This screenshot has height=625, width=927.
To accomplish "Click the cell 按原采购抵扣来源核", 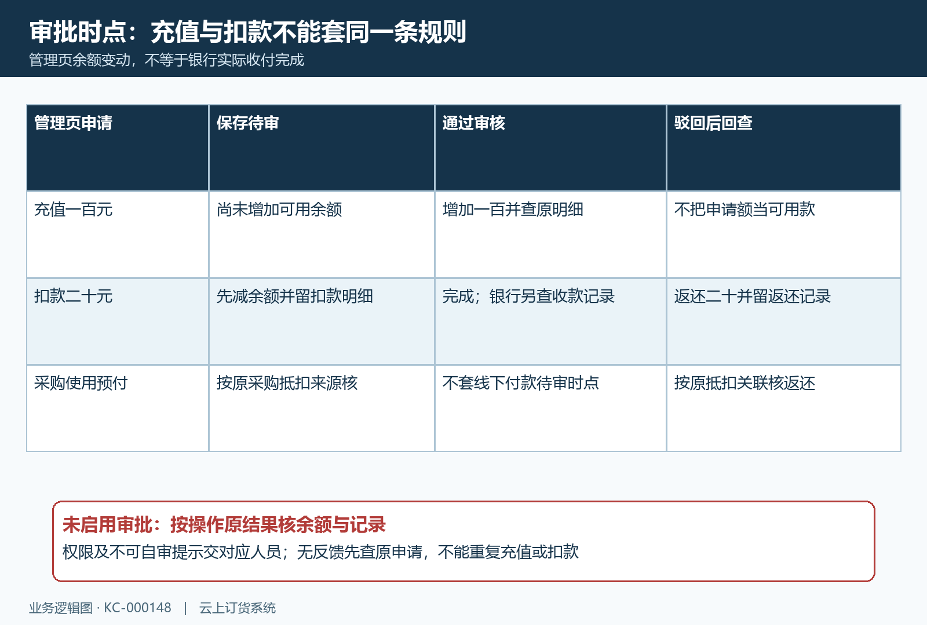I will (322, 409).
